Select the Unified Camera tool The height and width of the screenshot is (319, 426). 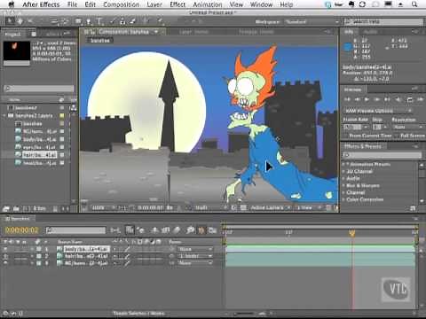(54, 21)
